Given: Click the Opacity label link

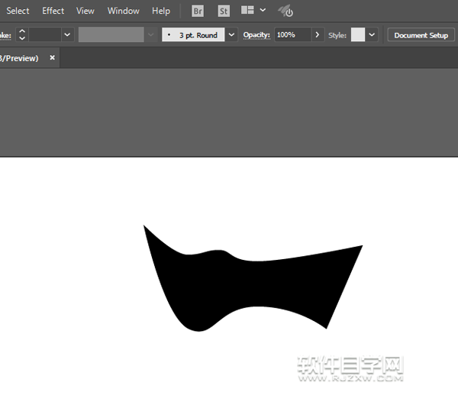Looking at the screenshot, I should (256, 35).
